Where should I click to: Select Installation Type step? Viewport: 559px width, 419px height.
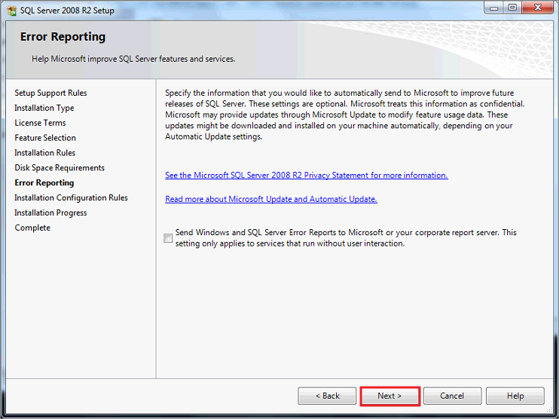[44, 108]
